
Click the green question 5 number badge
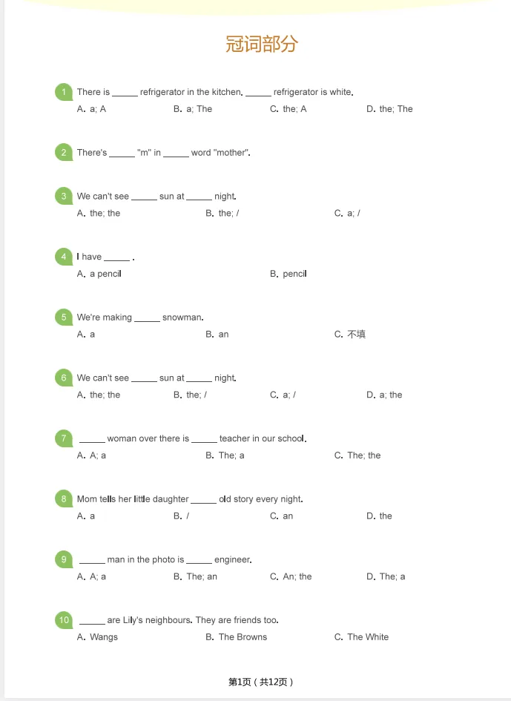pos(64,317)
